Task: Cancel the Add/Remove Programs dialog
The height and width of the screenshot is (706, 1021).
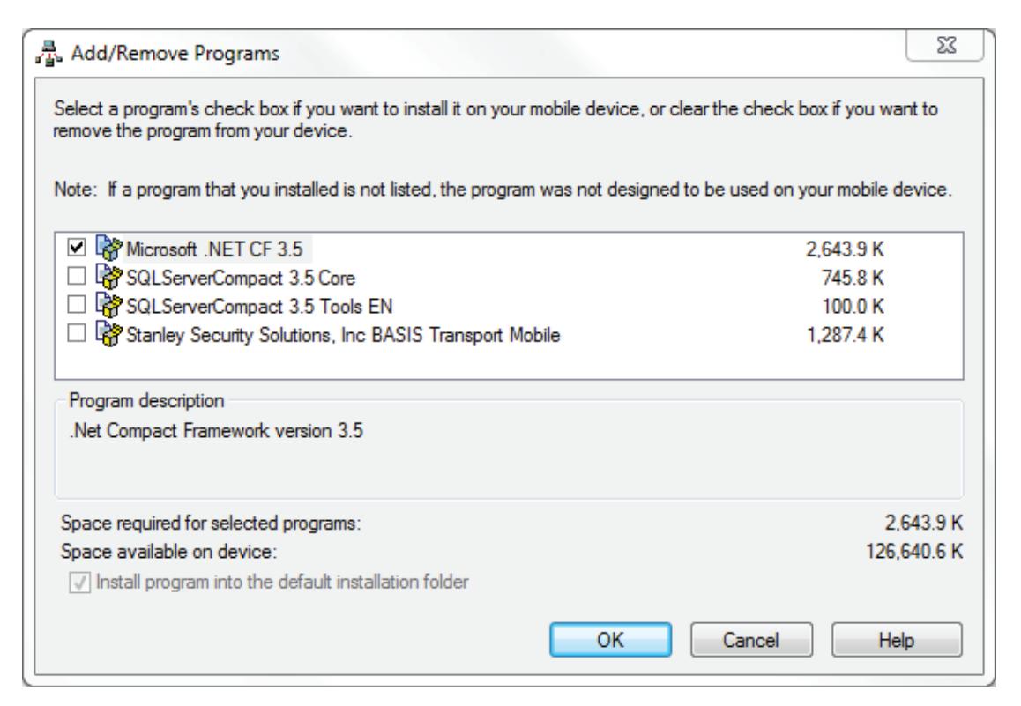Action: point(751,640)
